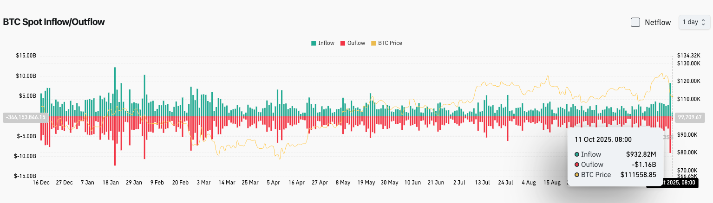Viewport: 713px width, 203px height.
Task: Click the 16 Dec date axis label
Action: [x=41, y=183]
